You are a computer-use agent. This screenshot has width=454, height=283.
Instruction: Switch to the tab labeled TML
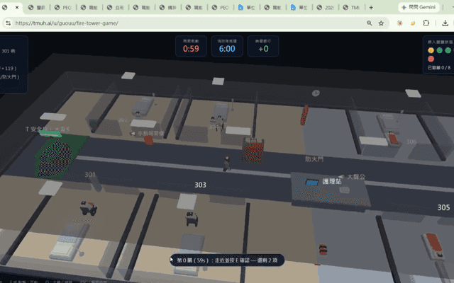pos(352,8)
